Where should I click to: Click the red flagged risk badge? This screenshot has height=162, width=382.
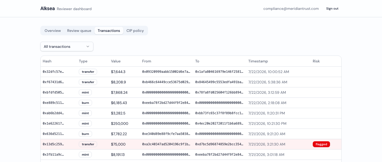click(x=321, y=144)
